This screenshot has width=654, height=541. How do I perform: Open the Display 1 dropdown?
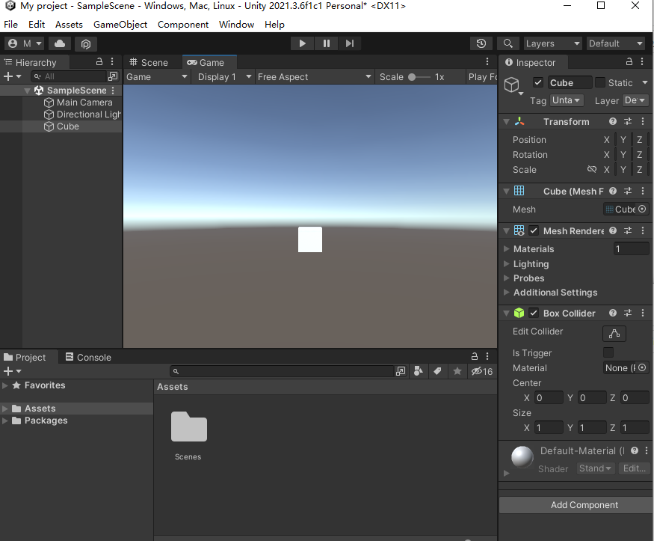coord(224,77)
